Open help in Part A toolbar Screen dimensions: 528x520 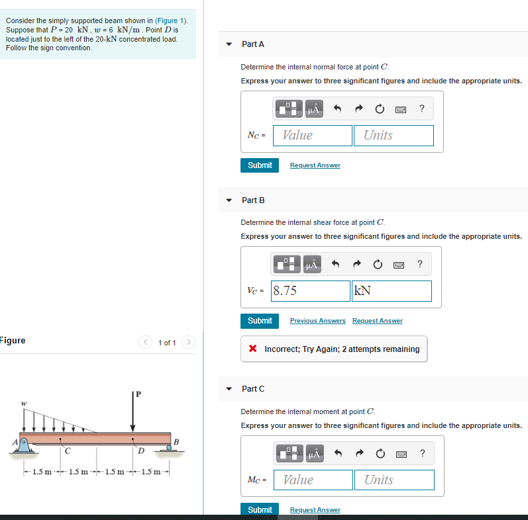point(421,108)
